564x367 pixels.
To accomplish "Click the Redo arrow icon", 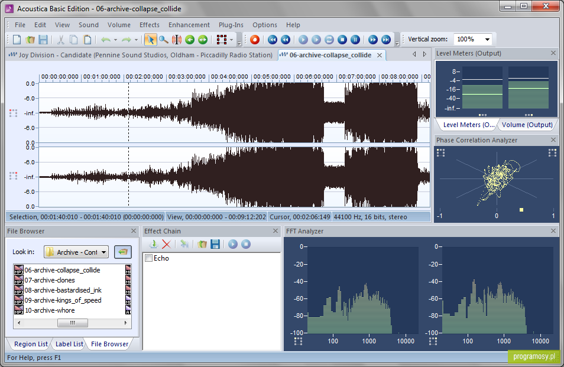I will [x=127, y=39].
